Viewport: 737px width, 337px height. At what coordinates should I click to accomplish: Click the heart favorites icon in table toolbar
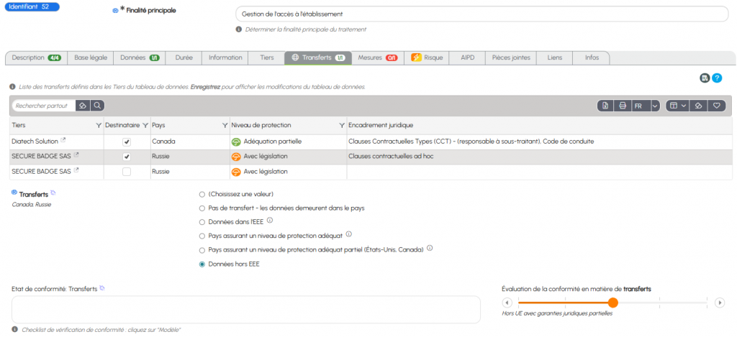tap(716, 106)
